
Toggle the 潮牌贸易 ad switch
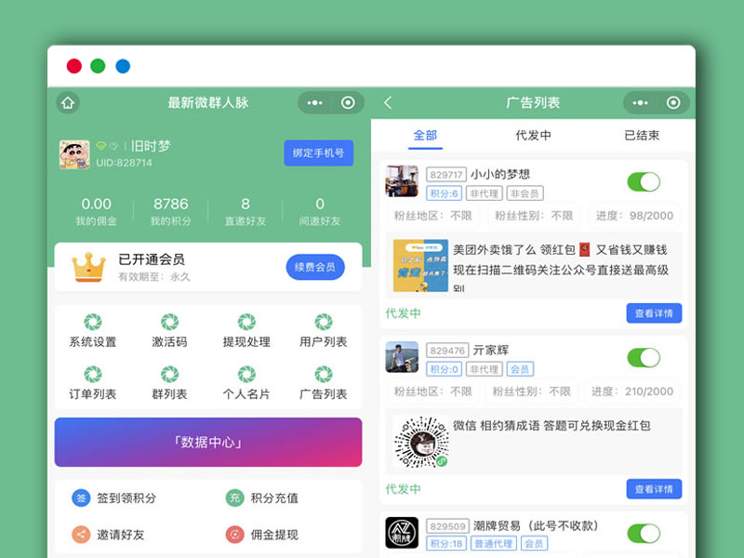click(x=643, y=533)
